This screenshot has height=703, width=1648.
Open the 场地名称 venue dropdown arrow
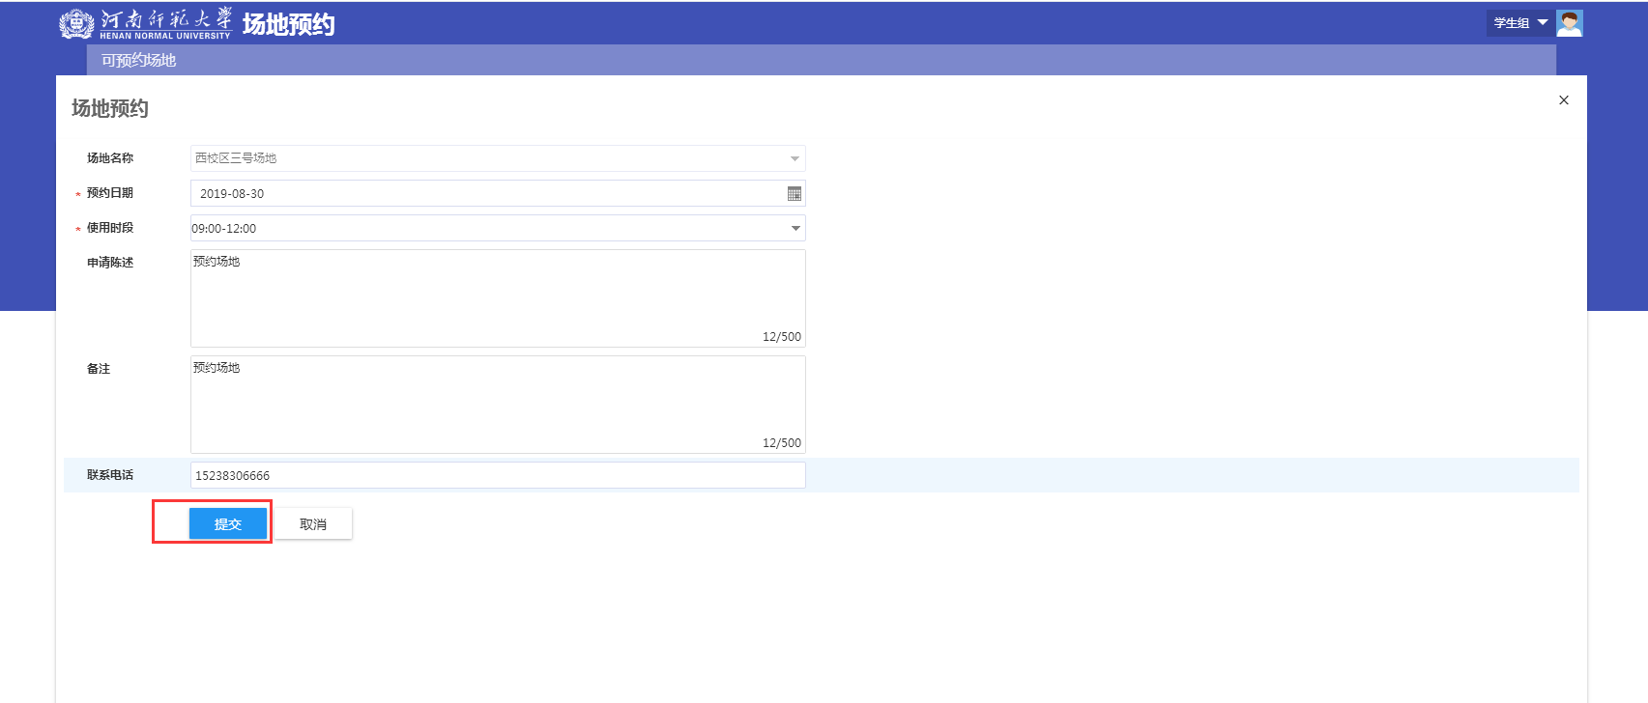click(795, 158)
